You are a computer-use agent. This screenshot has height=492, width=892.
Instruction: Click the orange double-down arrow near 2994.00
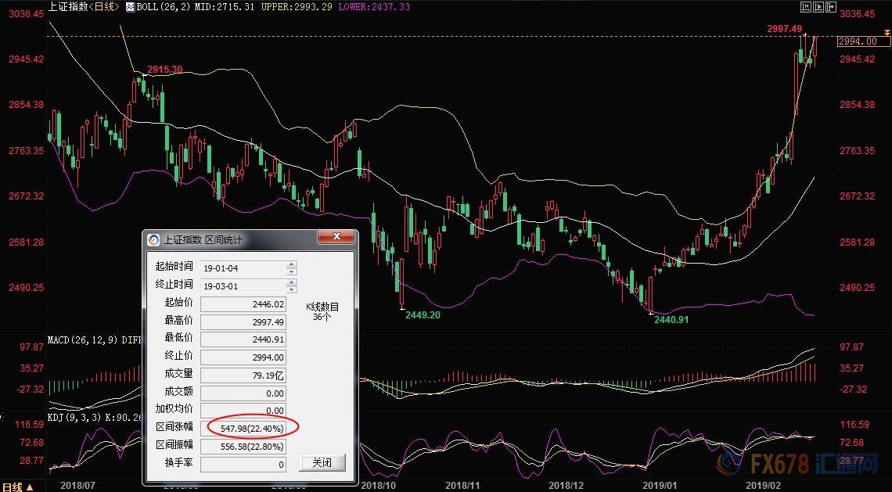pyautogui.click(x=887, y=34)
